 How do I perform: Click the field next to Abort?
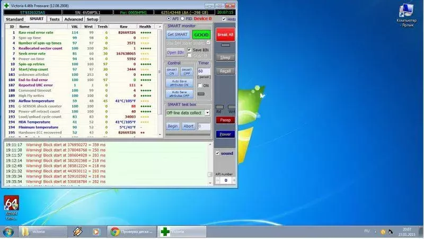(x=204, y=126)
